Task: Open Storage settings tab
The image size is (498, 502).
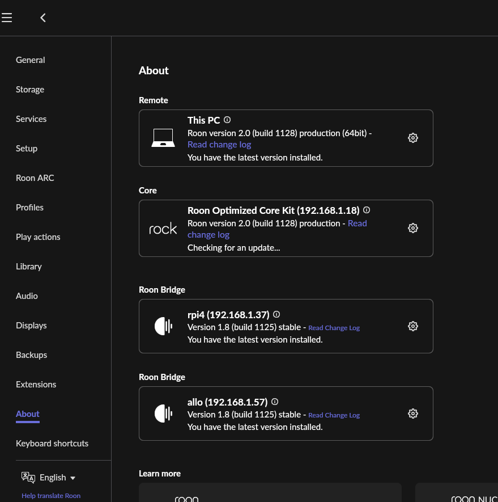Action: click(x=30, y=89)
